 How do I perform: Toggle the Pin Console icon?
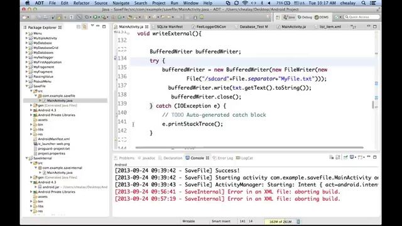coord(345,158)
